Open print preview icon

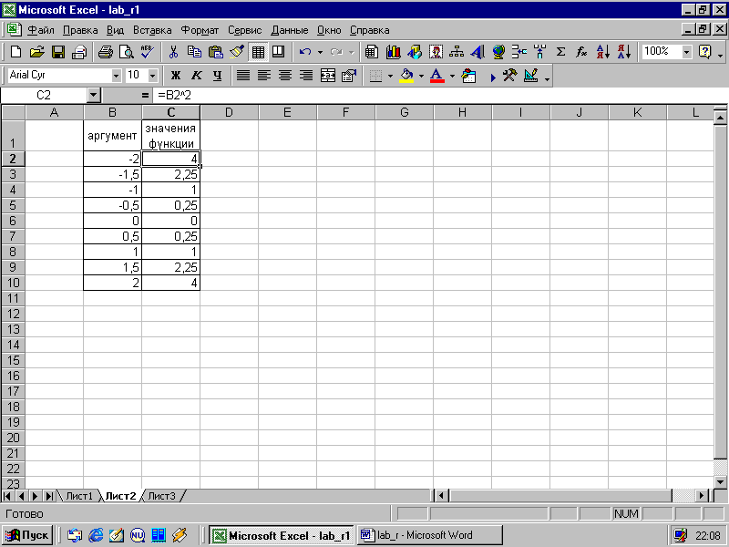coord(127,52)
